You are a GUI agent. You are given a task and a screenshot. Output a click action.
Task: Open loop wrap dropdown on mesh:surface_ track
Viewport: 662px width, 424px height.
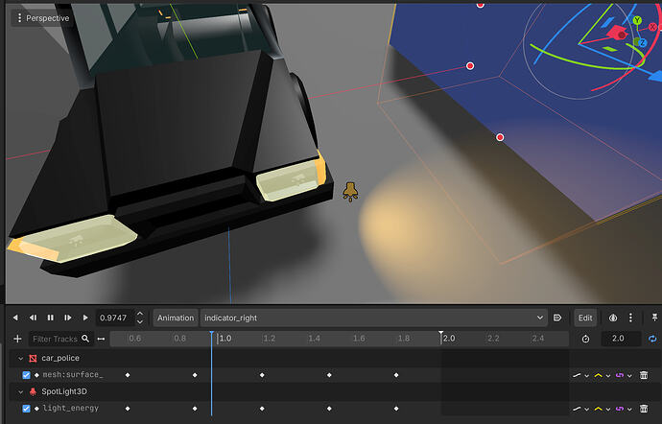630,375
